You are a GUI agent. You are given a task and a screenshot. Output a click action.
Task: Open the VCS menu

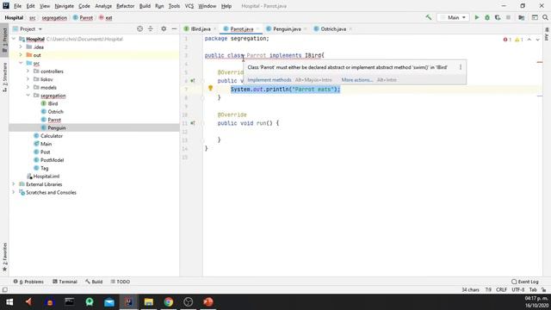pyautogui.click(x=189, y=6)
